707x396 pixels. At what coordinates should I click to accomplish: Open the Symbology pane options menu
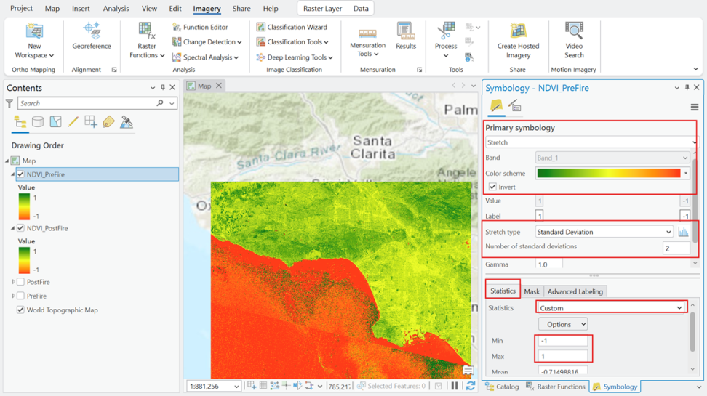tap(695, 108)
